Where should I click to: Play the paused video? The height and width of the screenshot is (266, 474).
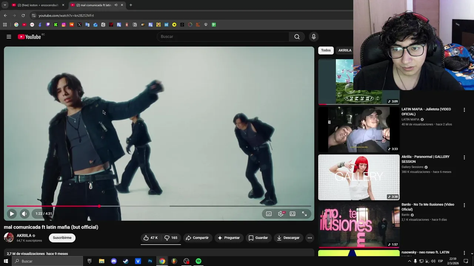click(12, 214)
